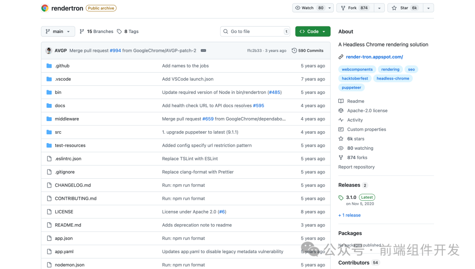Image resolution: width=475 pixels, height=269 pixels.
Task: Open the docs folder icon
Action: 49,106
